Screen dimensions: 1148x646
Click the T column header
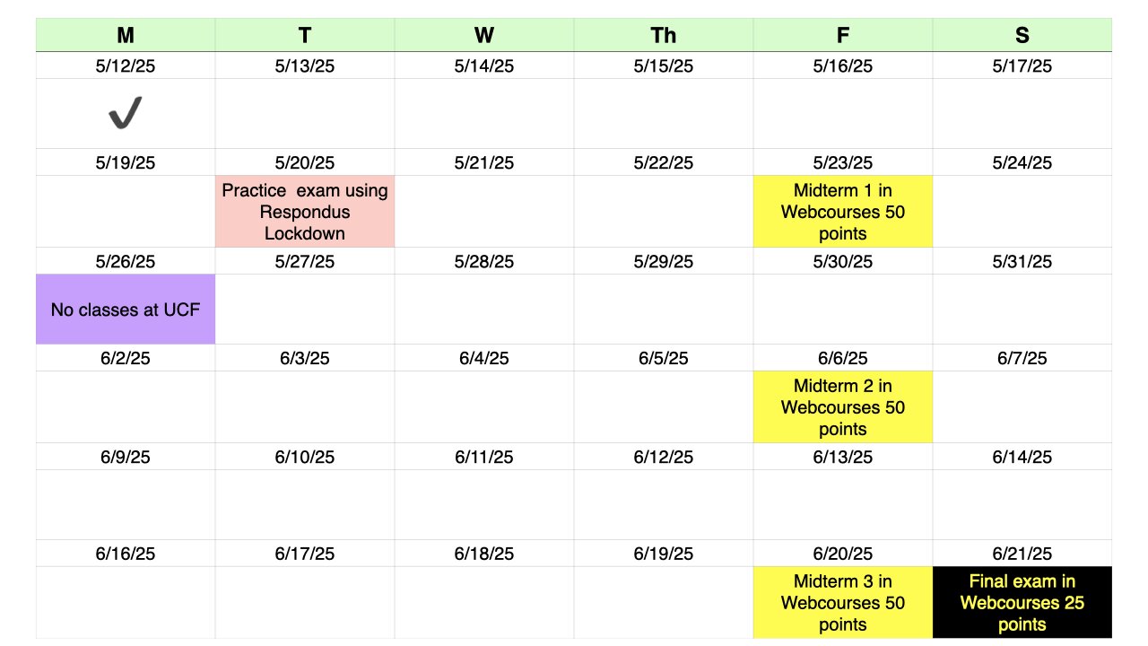click(x=305, y=35)
